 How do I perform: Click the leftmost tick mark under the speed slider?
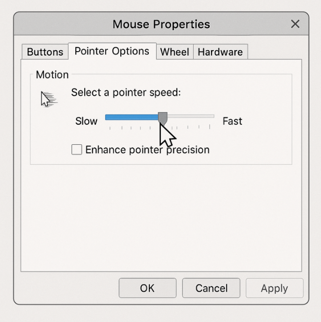pyautogui.click(x=110, y=128)
